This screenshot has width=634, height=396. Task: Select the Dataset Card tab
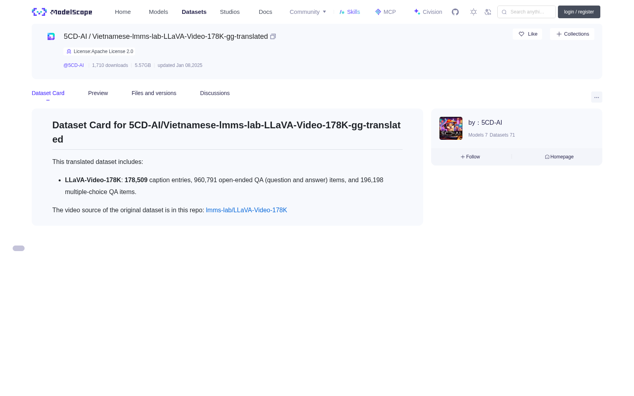pos(48,93)
